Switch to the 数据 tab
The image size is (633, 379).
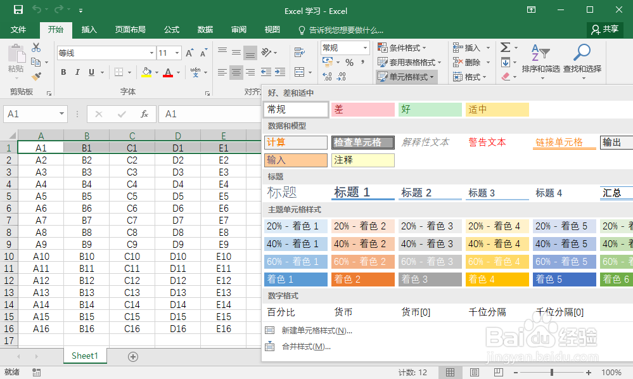click(x=205, y=29)
